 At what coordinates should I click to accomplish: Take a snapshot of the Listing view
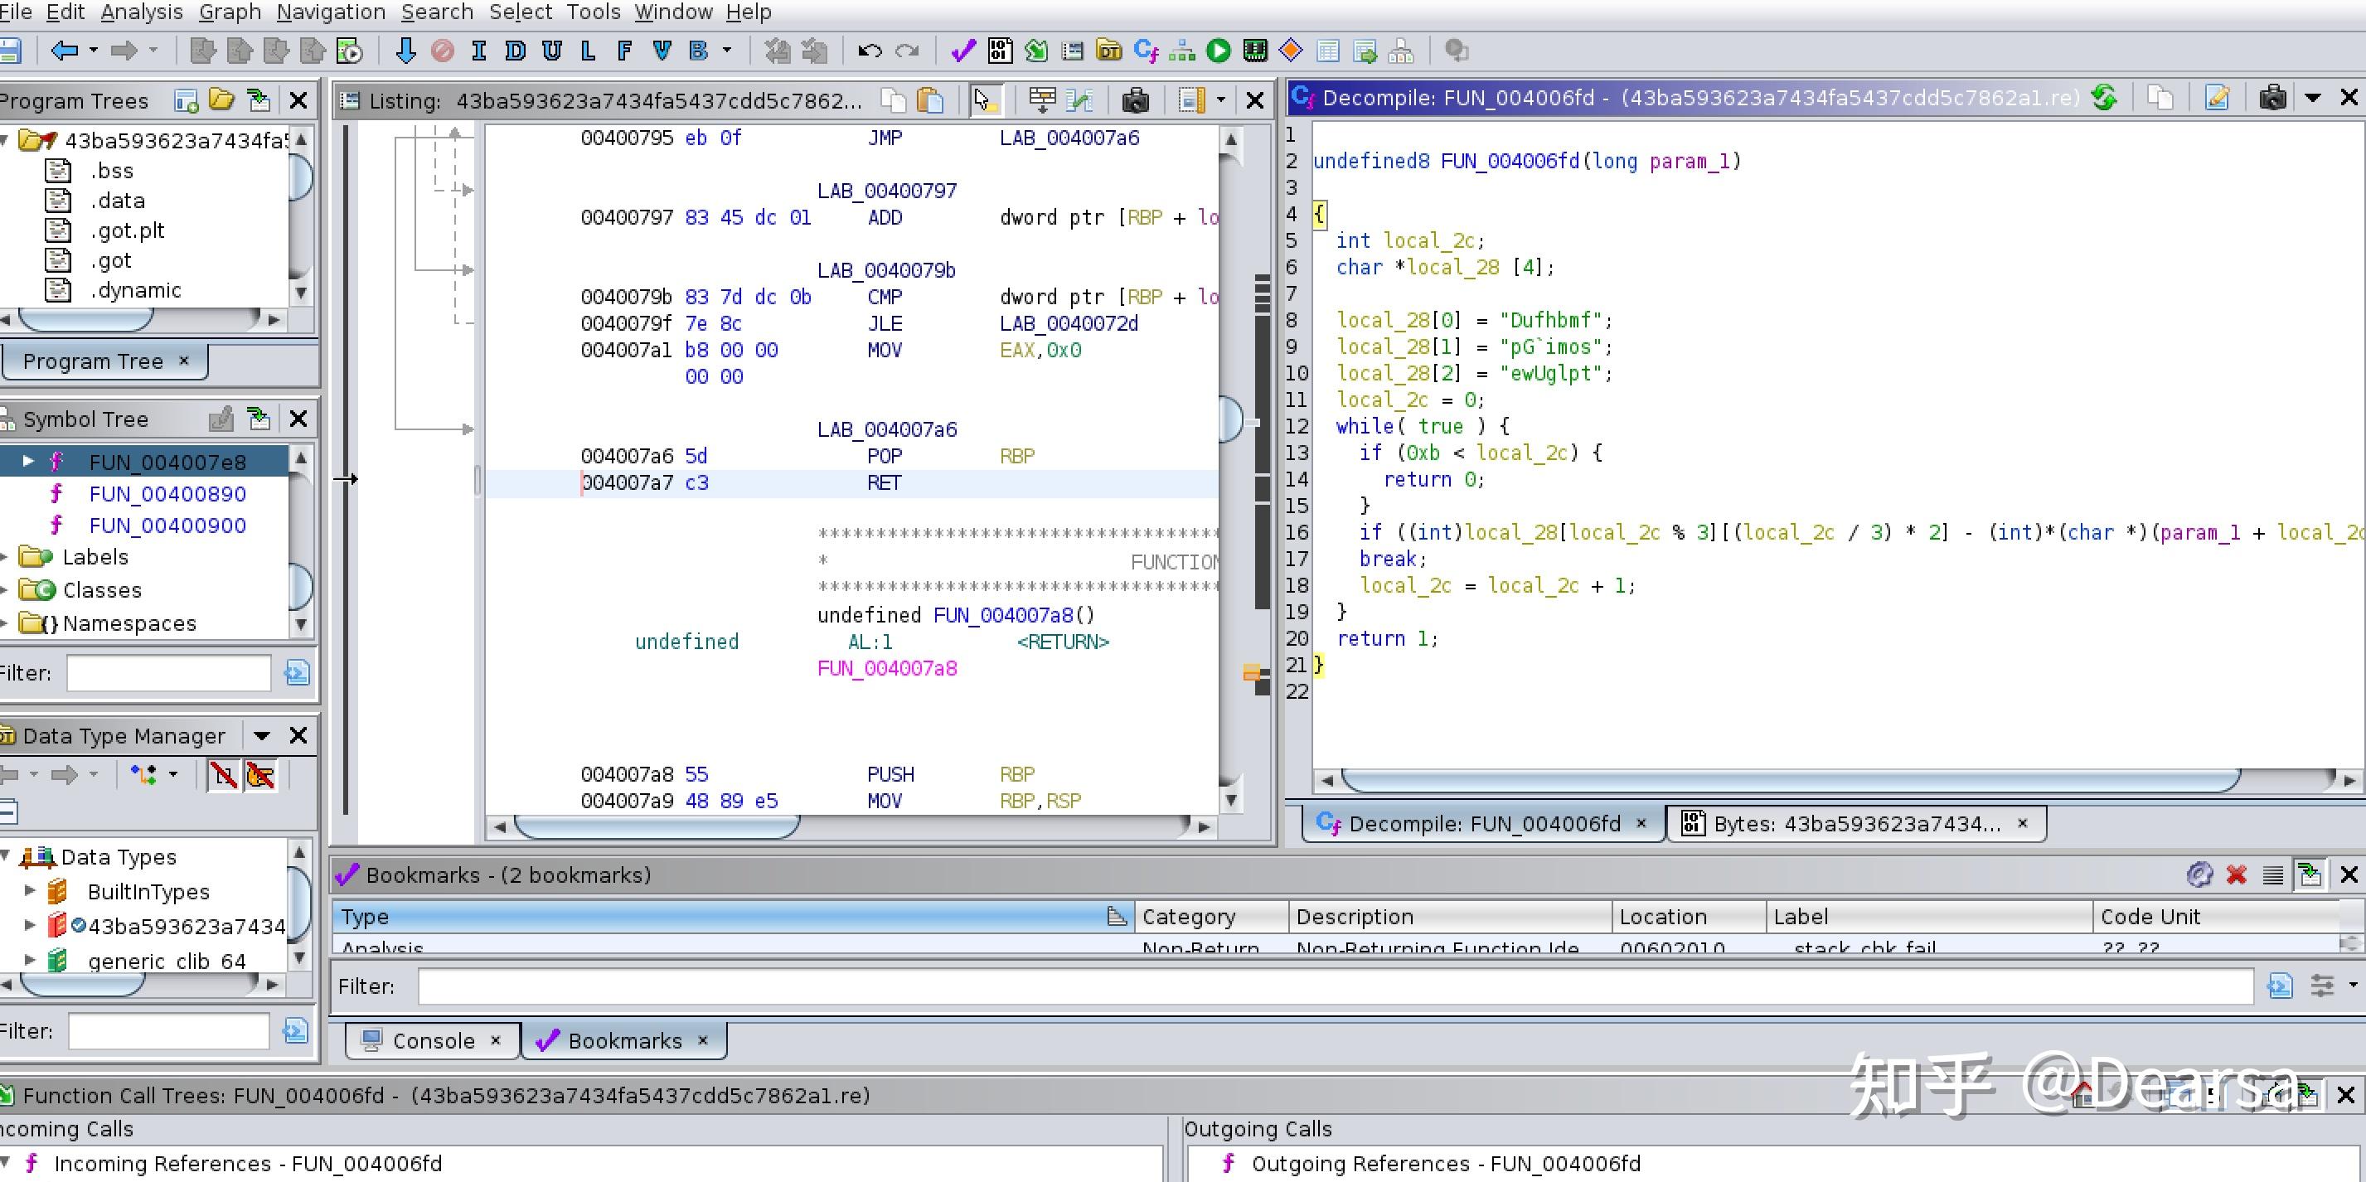tap(1135, 100)
